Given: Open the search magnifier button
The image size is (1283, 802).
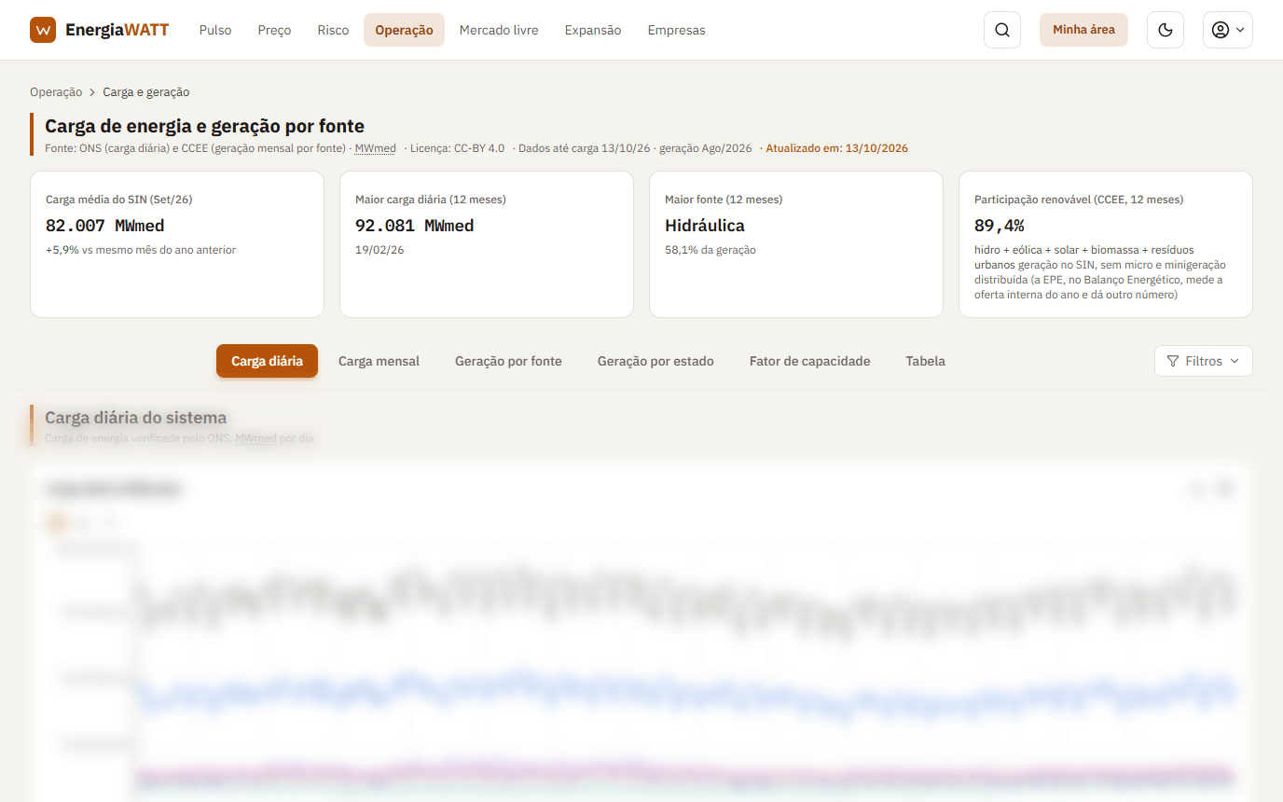Looking at the screenshot, I should (1002, 30).
